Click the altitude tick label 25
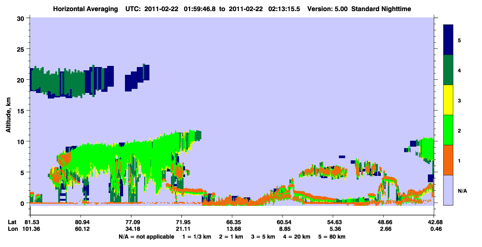This screenshot has width=482, height=247. (21, 49)
